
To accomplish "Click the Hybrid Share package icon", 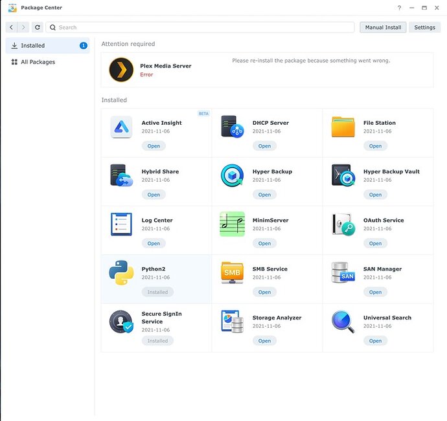I will pyautogui.click(x=121, y=175).
